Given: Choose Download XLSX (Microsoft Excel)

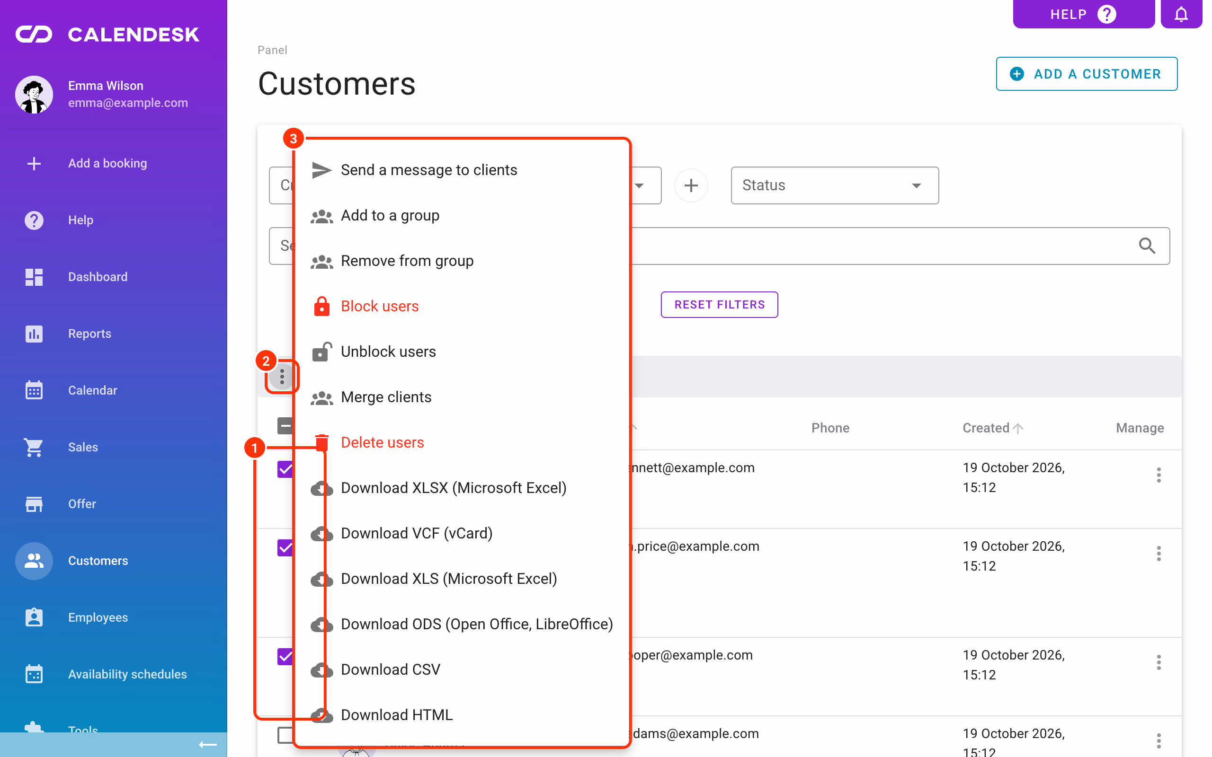Looking at the screenshot, I should coord(461,488).
